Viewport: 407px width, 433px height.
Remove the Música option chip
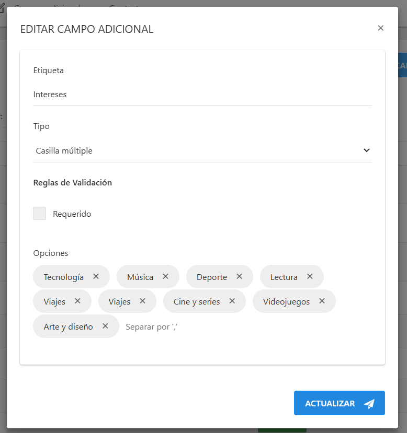(x=166, y=276)
